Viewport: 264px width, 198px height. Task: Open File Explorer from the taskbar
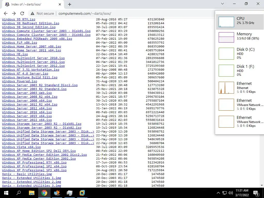point(31,193)
